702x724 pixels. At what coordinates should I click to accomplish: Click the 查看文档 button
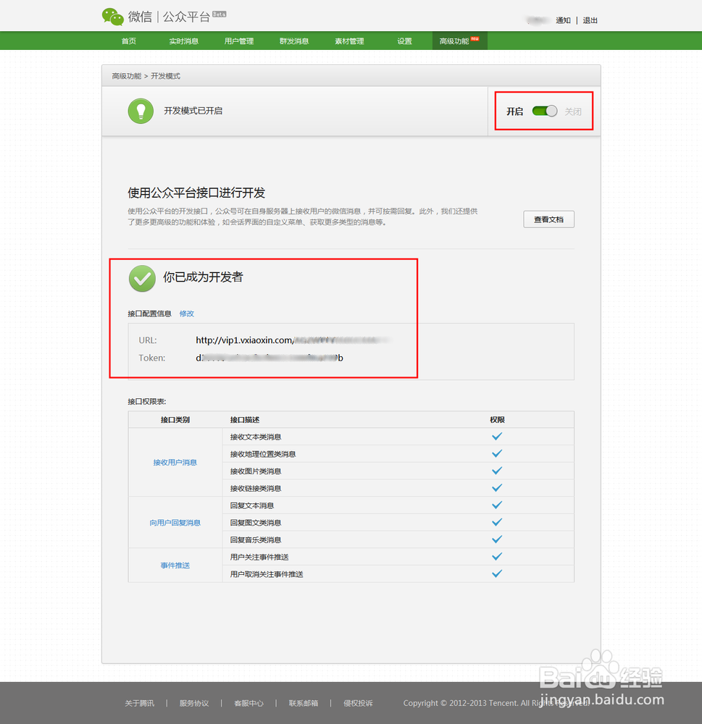tap(548, 219)
